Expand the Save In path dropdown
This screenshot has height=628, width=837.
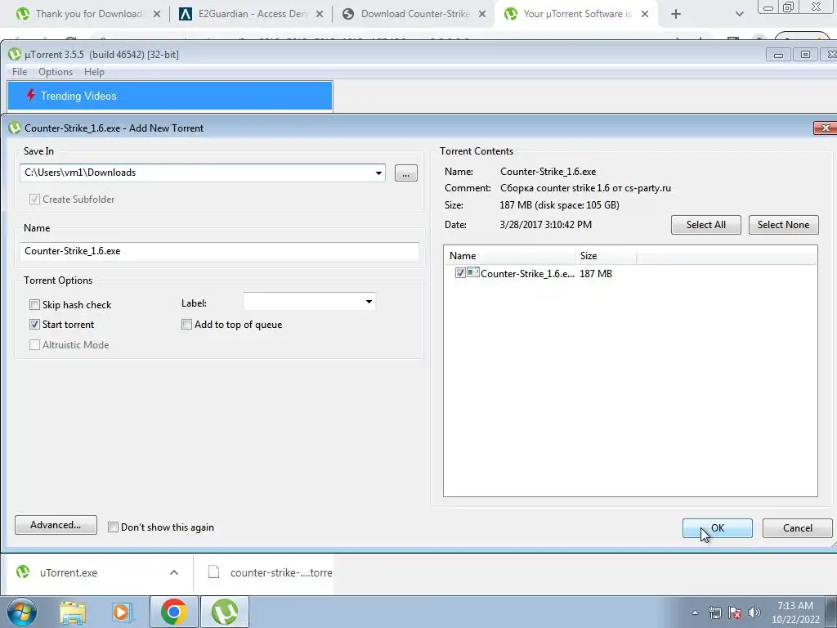click(378, 173)
